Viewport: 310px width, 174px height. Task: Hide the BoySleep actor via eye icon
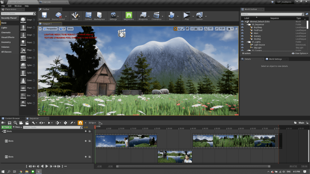point(242,27)
